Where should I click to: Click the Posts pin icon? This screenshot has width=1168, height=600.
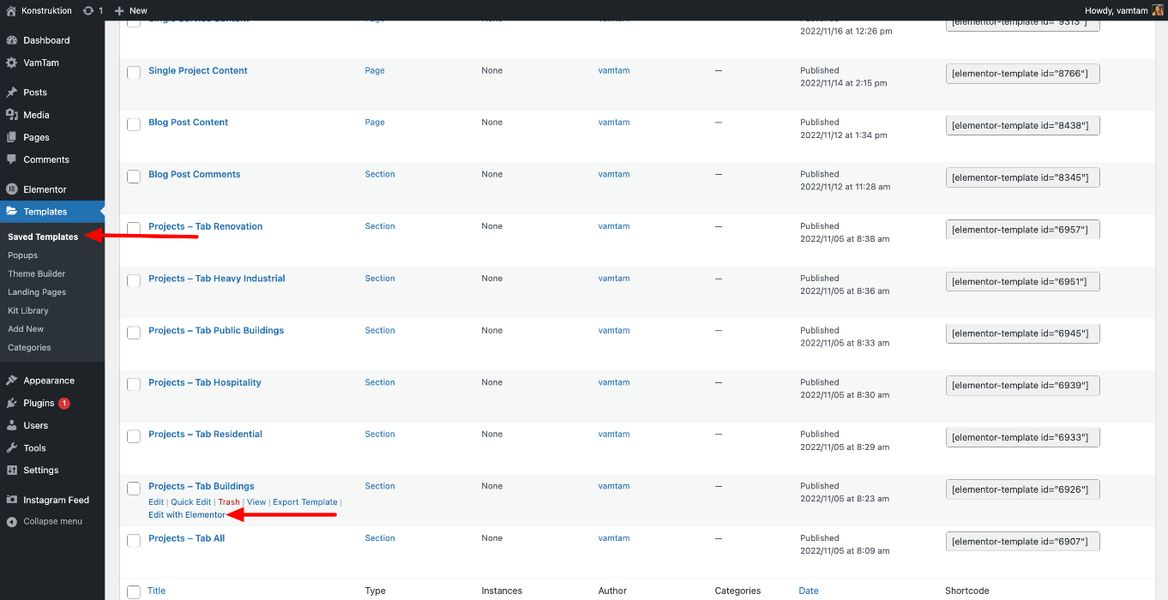[11, 93]
